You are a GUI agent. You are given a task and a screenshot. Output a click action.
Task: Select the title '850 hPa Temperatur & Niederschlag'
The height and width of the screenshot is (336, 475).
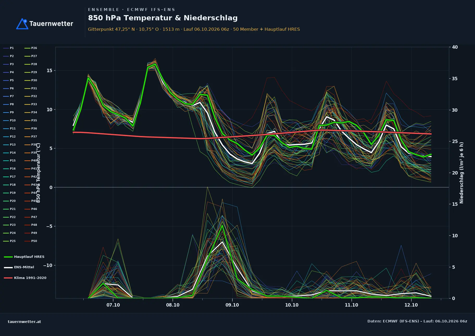pos(163,18)
